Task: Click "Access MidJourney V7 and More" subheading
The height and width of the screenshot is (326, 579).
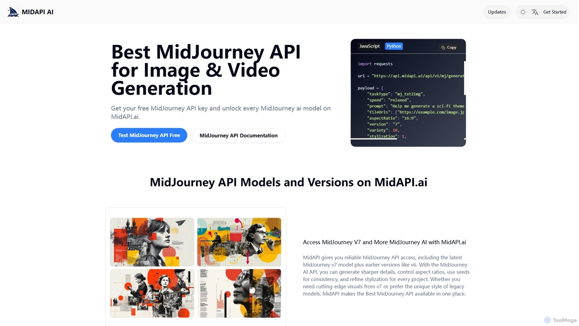Action: pyautogui.click(x=384, y=242)
